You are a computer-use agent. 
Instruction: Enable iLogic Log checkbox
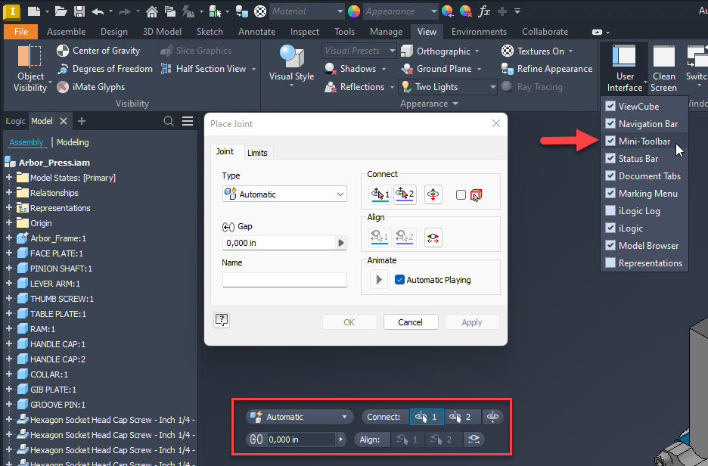(x=610, y=210)
